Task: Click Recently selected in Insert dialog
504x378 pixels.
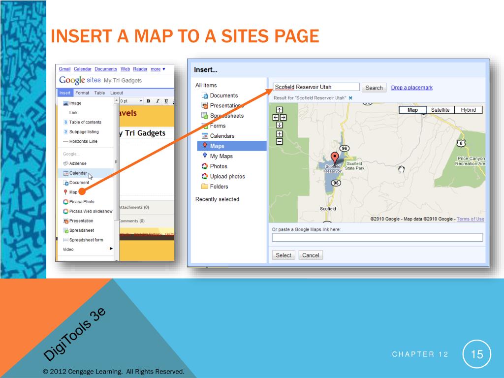Action: click(x=217, y=199)
